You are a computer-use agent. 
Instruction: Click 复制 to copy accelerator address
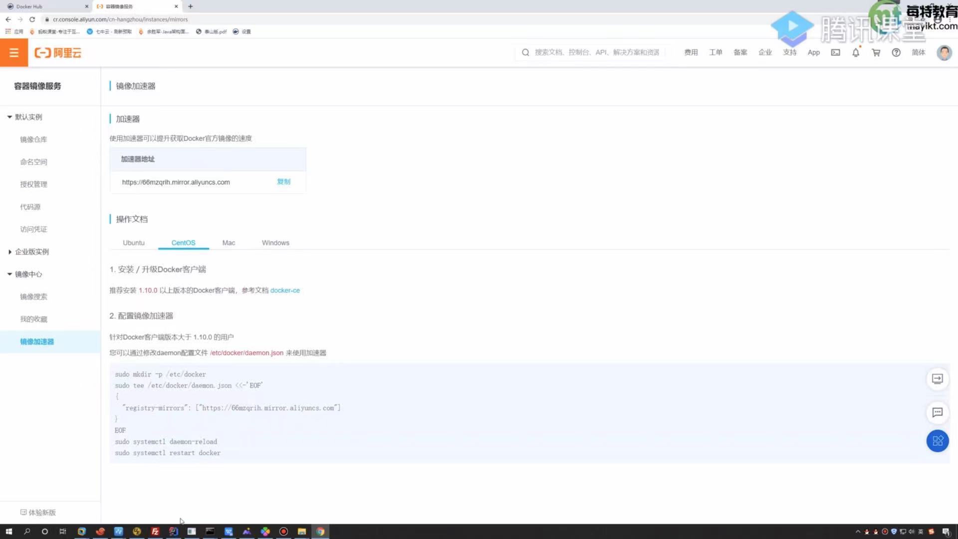(283, 182)
